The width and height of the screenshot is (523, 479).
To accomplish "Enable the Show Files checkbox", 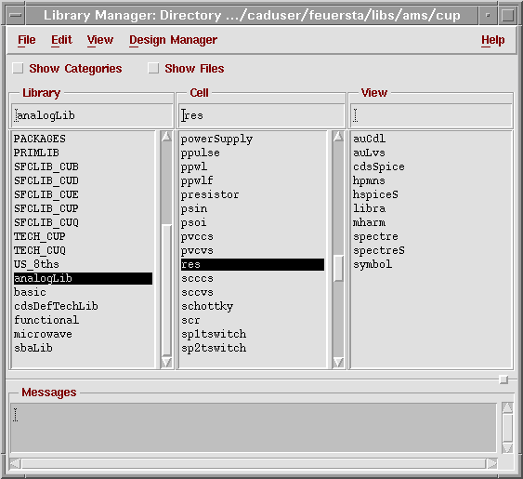I will click(153, 69).
